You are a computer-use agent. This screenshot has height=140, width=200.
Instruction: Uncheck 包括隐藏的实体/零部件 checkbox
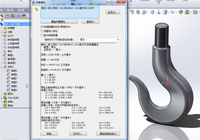point(42,27)
